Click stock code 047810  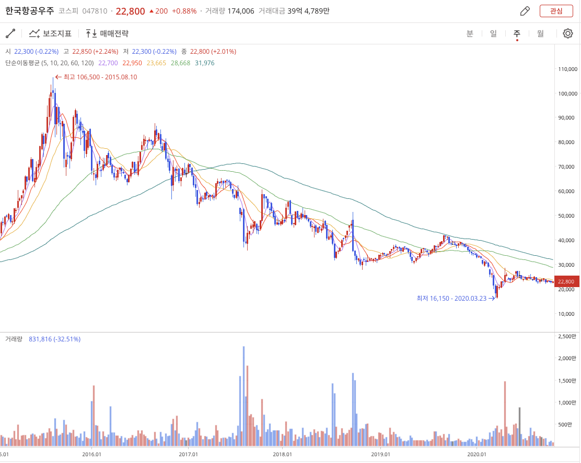(x=95, y=11)
